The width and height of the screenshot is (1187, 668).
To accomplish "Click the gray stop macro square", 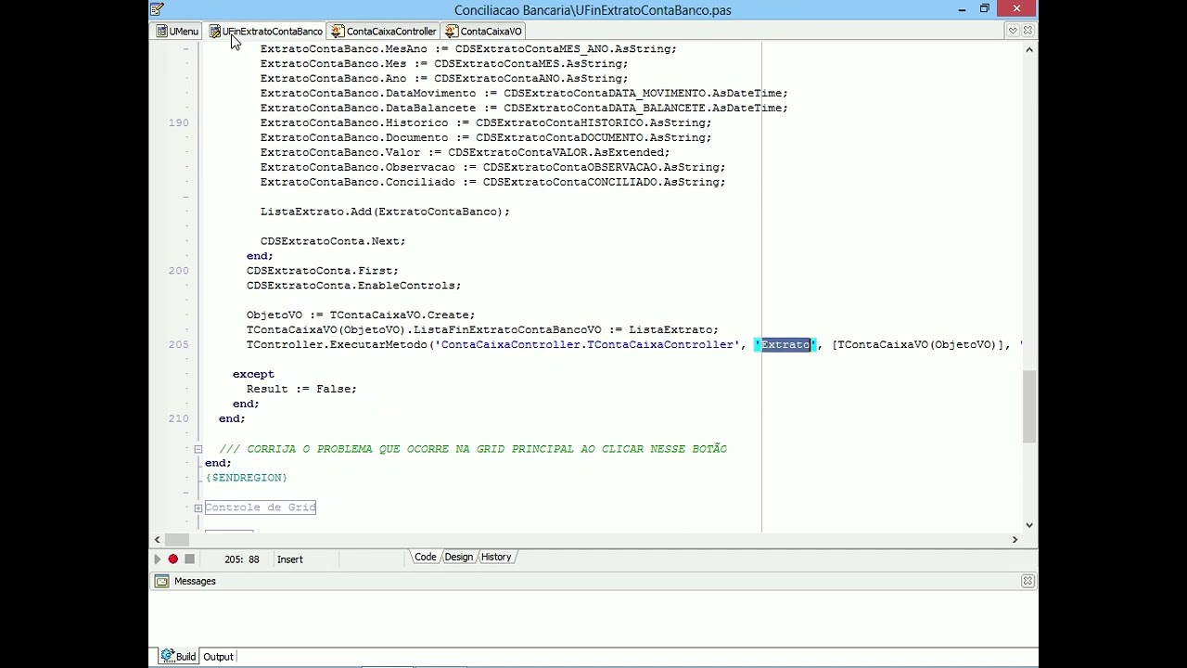I will 189,559.
